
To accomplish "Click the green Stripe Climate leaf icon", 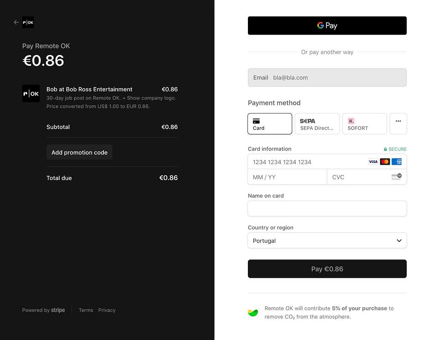I will point(253,313).
